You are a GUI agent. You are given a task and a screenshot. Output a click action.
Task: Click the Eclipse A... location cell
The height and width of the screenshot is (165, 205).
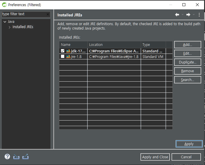pos(114,51)
